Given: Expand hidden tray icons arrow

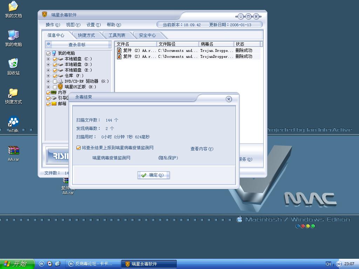Looking at the screenshot, I should tap(339, 264).
